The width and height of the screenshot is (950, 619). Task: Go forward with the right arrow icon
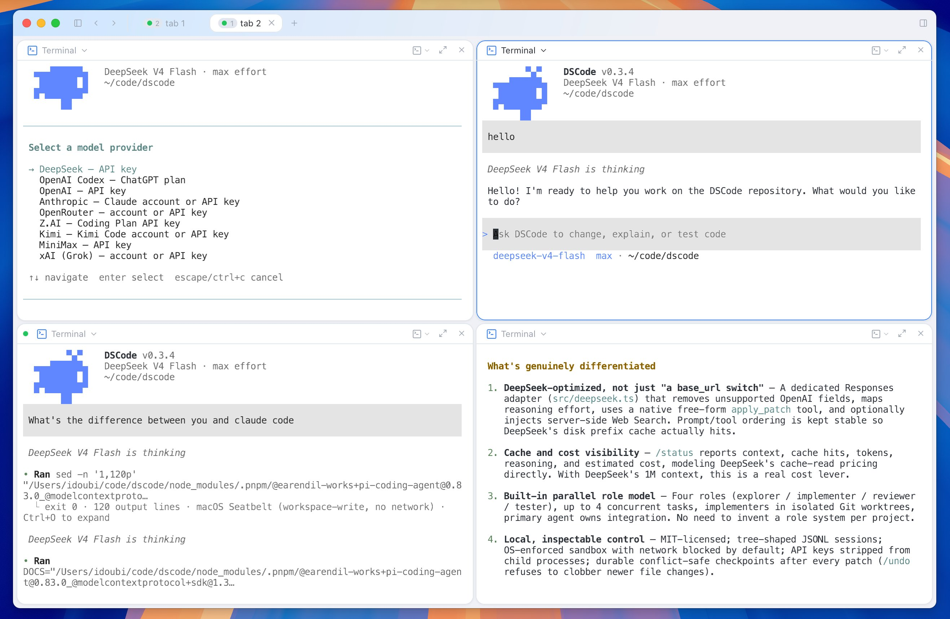(x=114, y=23)
